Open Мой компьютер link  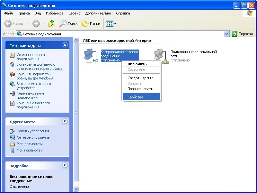[30, 150]
